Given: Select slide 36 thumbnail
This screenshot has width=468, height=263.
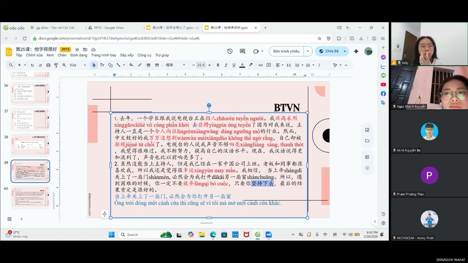Looking at the screenshot, I should [x=30, y=94].
